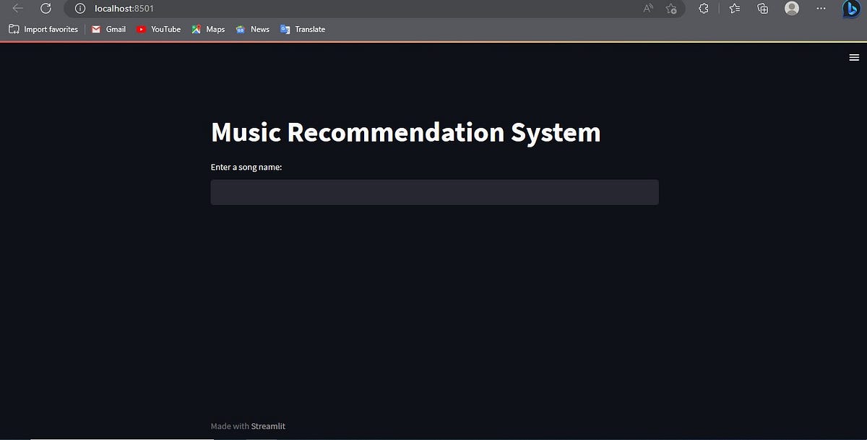
Task: Open the browser profile menu
Action: click(x=791, y=9)
